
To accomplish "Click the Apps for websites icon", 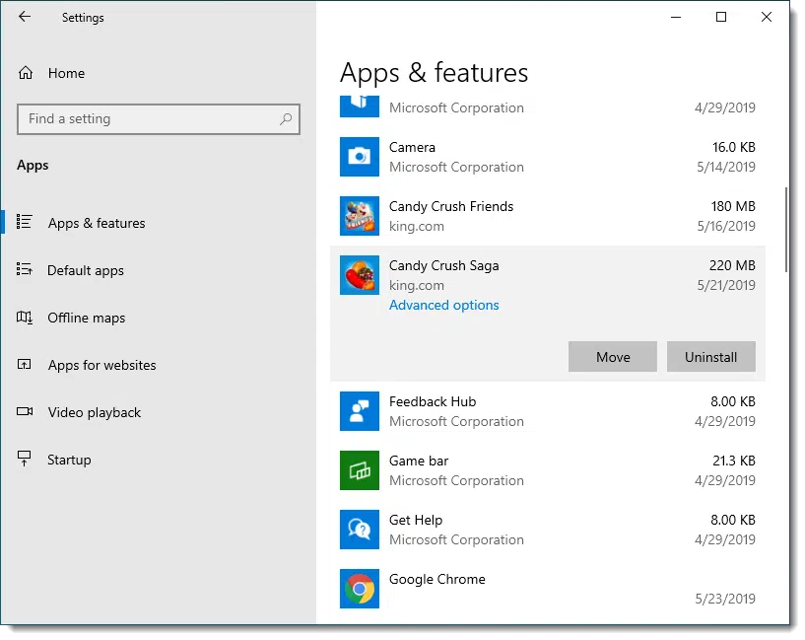I will [24, 365].
